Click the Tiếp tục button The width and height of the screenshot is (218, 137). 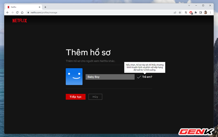(x=76, y=97)
